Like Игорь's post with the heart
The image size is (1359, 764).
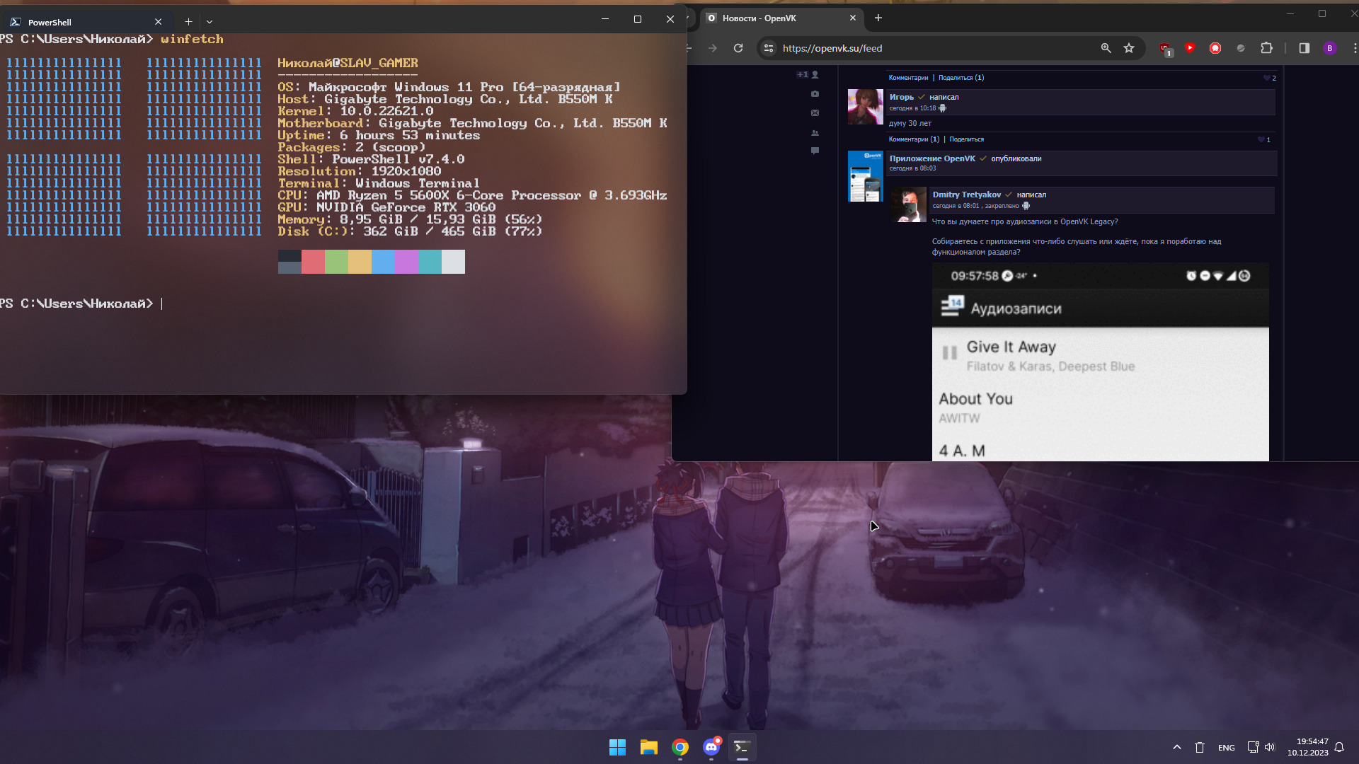(1262, 139)
